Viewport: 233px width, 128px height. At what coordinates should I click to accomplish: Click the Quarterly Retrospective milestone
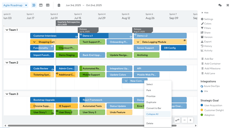point(68,23)
